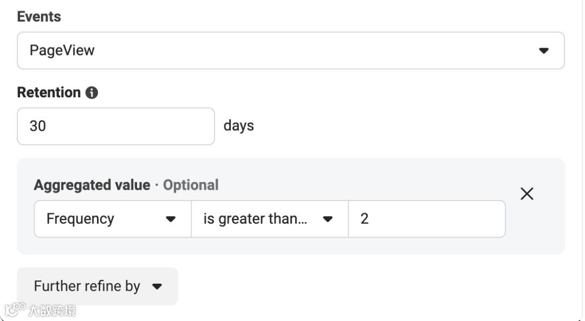The height and width of the screenshot is (321, 585).
Task: Click the aggregated value field containing 2
Action: pyautogui.click(x=426, y=219)
